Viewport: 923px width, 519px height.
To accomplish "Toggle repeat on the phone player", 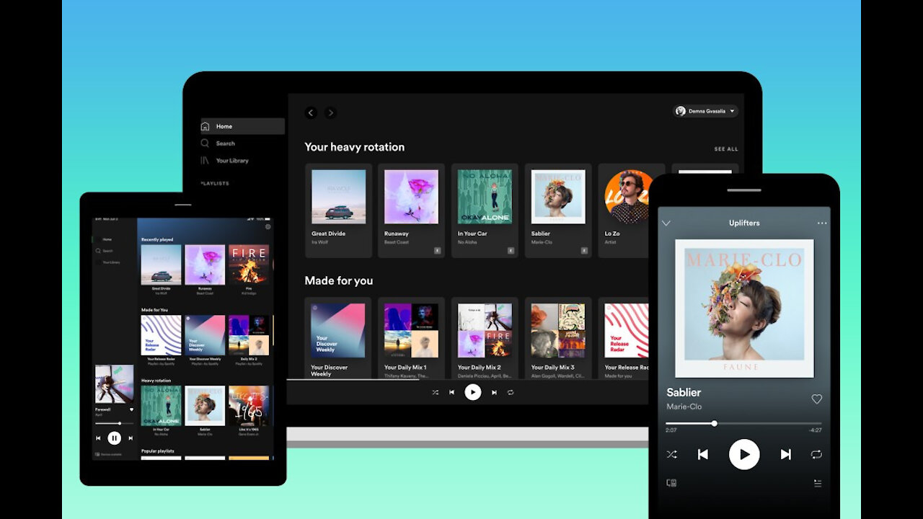I will click(x=816, y=455).
